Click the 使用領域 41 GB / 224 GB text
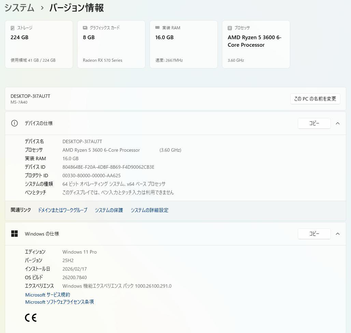Screen dimensions: 351x333 33,60
